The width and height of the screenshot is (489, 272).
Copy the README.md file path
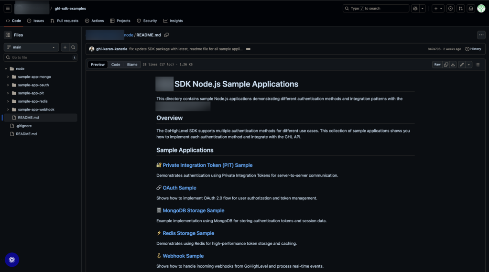tap(166, 35)
